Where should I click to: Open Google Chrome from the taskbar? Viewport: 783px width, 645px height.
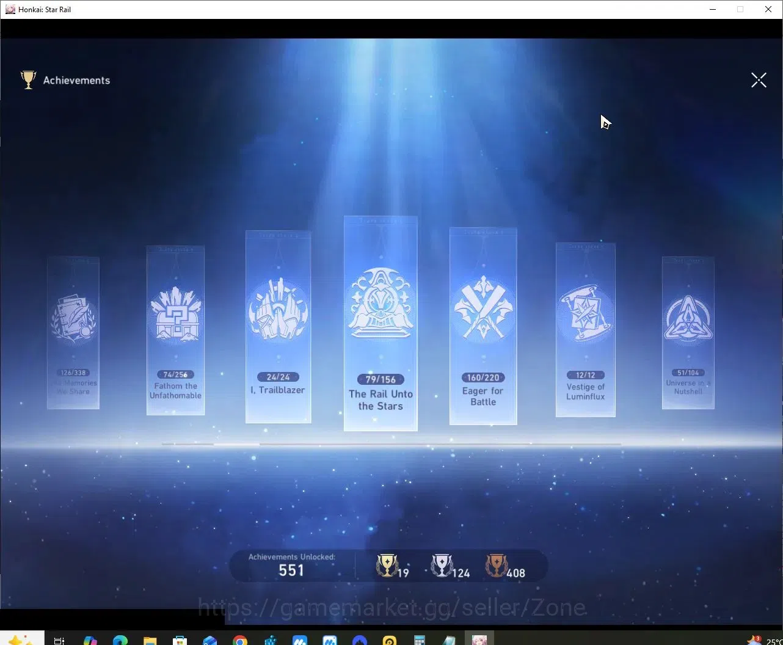pyautogui.click(x=240, y=640)
